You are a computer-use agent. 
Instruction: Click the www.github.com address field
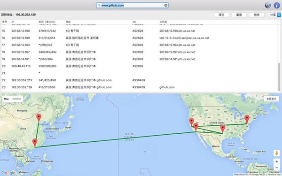pyautogui.click(x=132, y=5)
